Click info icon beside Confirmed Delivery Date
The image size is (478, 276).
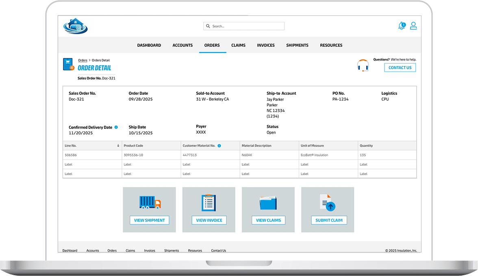click(x=116, y=127)
